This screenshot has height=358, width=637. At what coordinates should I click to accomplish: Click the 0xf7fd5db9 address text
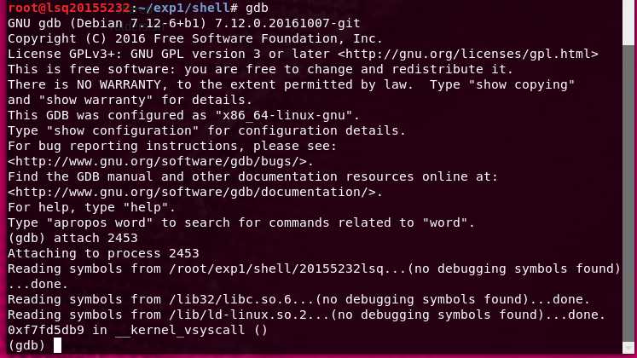[46, 331]
